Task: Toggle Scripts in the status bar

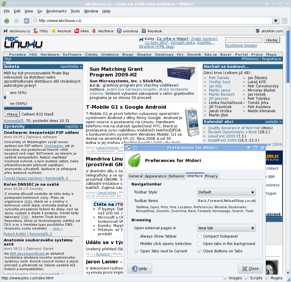Action: point(247,278)
